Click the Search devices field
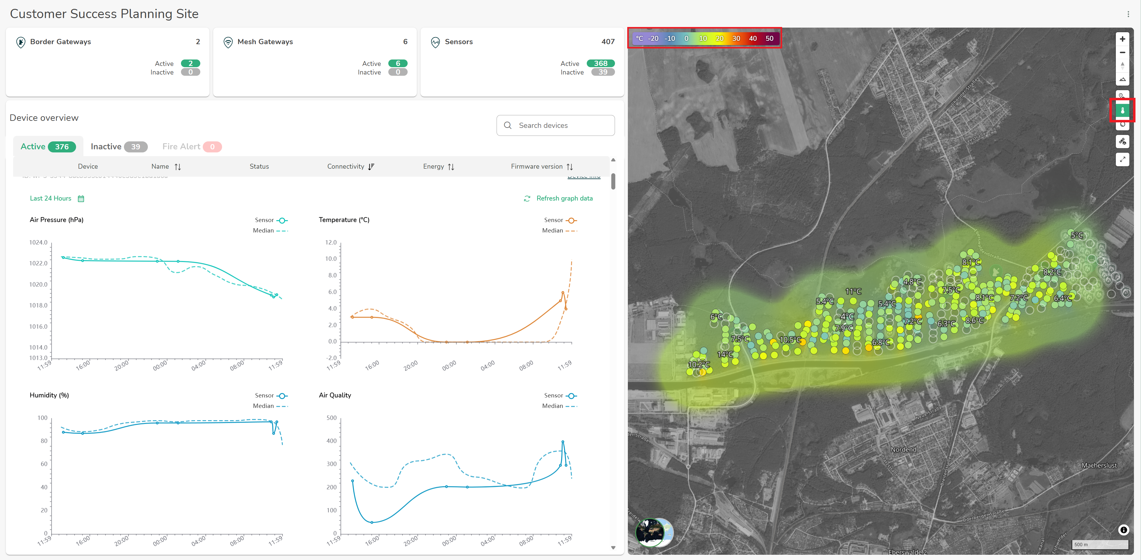The width and height of the screenshot is (1141, 560). point(555,125)
